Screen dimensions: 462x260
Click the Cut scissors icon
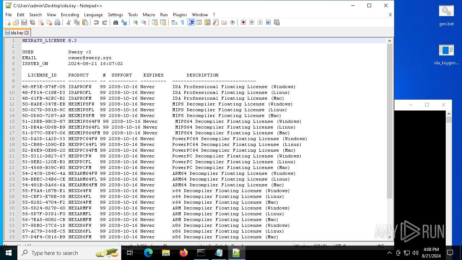tap(69, 22)
